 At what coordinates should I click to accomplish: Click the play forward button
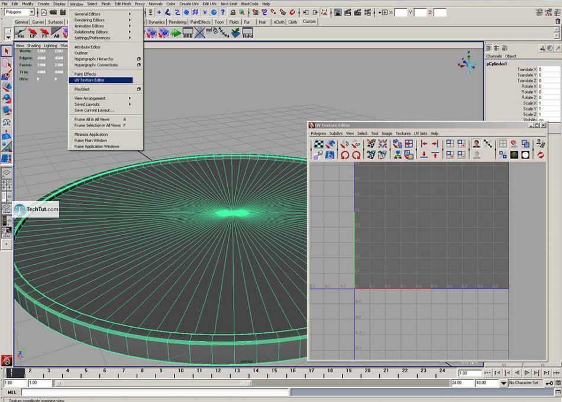pyautogui.click(x=527, y=373)
